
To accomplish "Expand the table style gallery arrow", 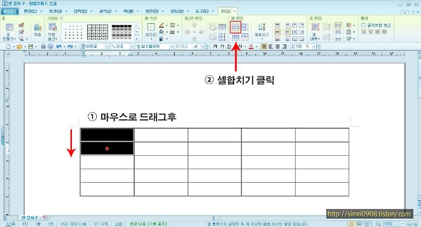I will point(137,39).
